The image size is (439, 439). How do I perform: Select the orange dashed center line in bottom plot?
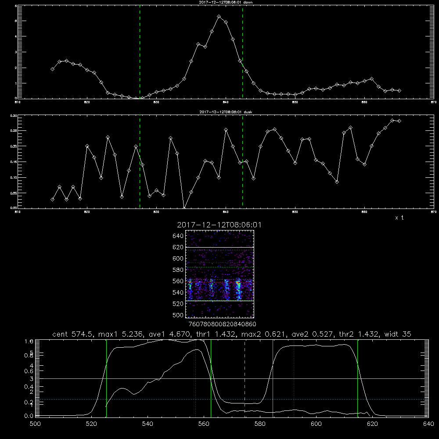pyautogui.click(x=245, y=378)
